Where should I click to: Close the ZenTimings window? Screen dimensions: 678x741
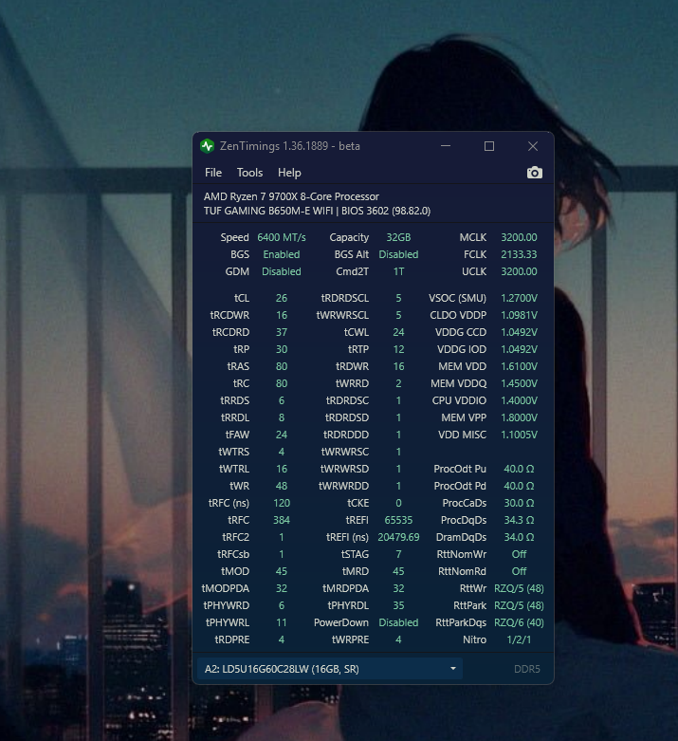point(533,146)
